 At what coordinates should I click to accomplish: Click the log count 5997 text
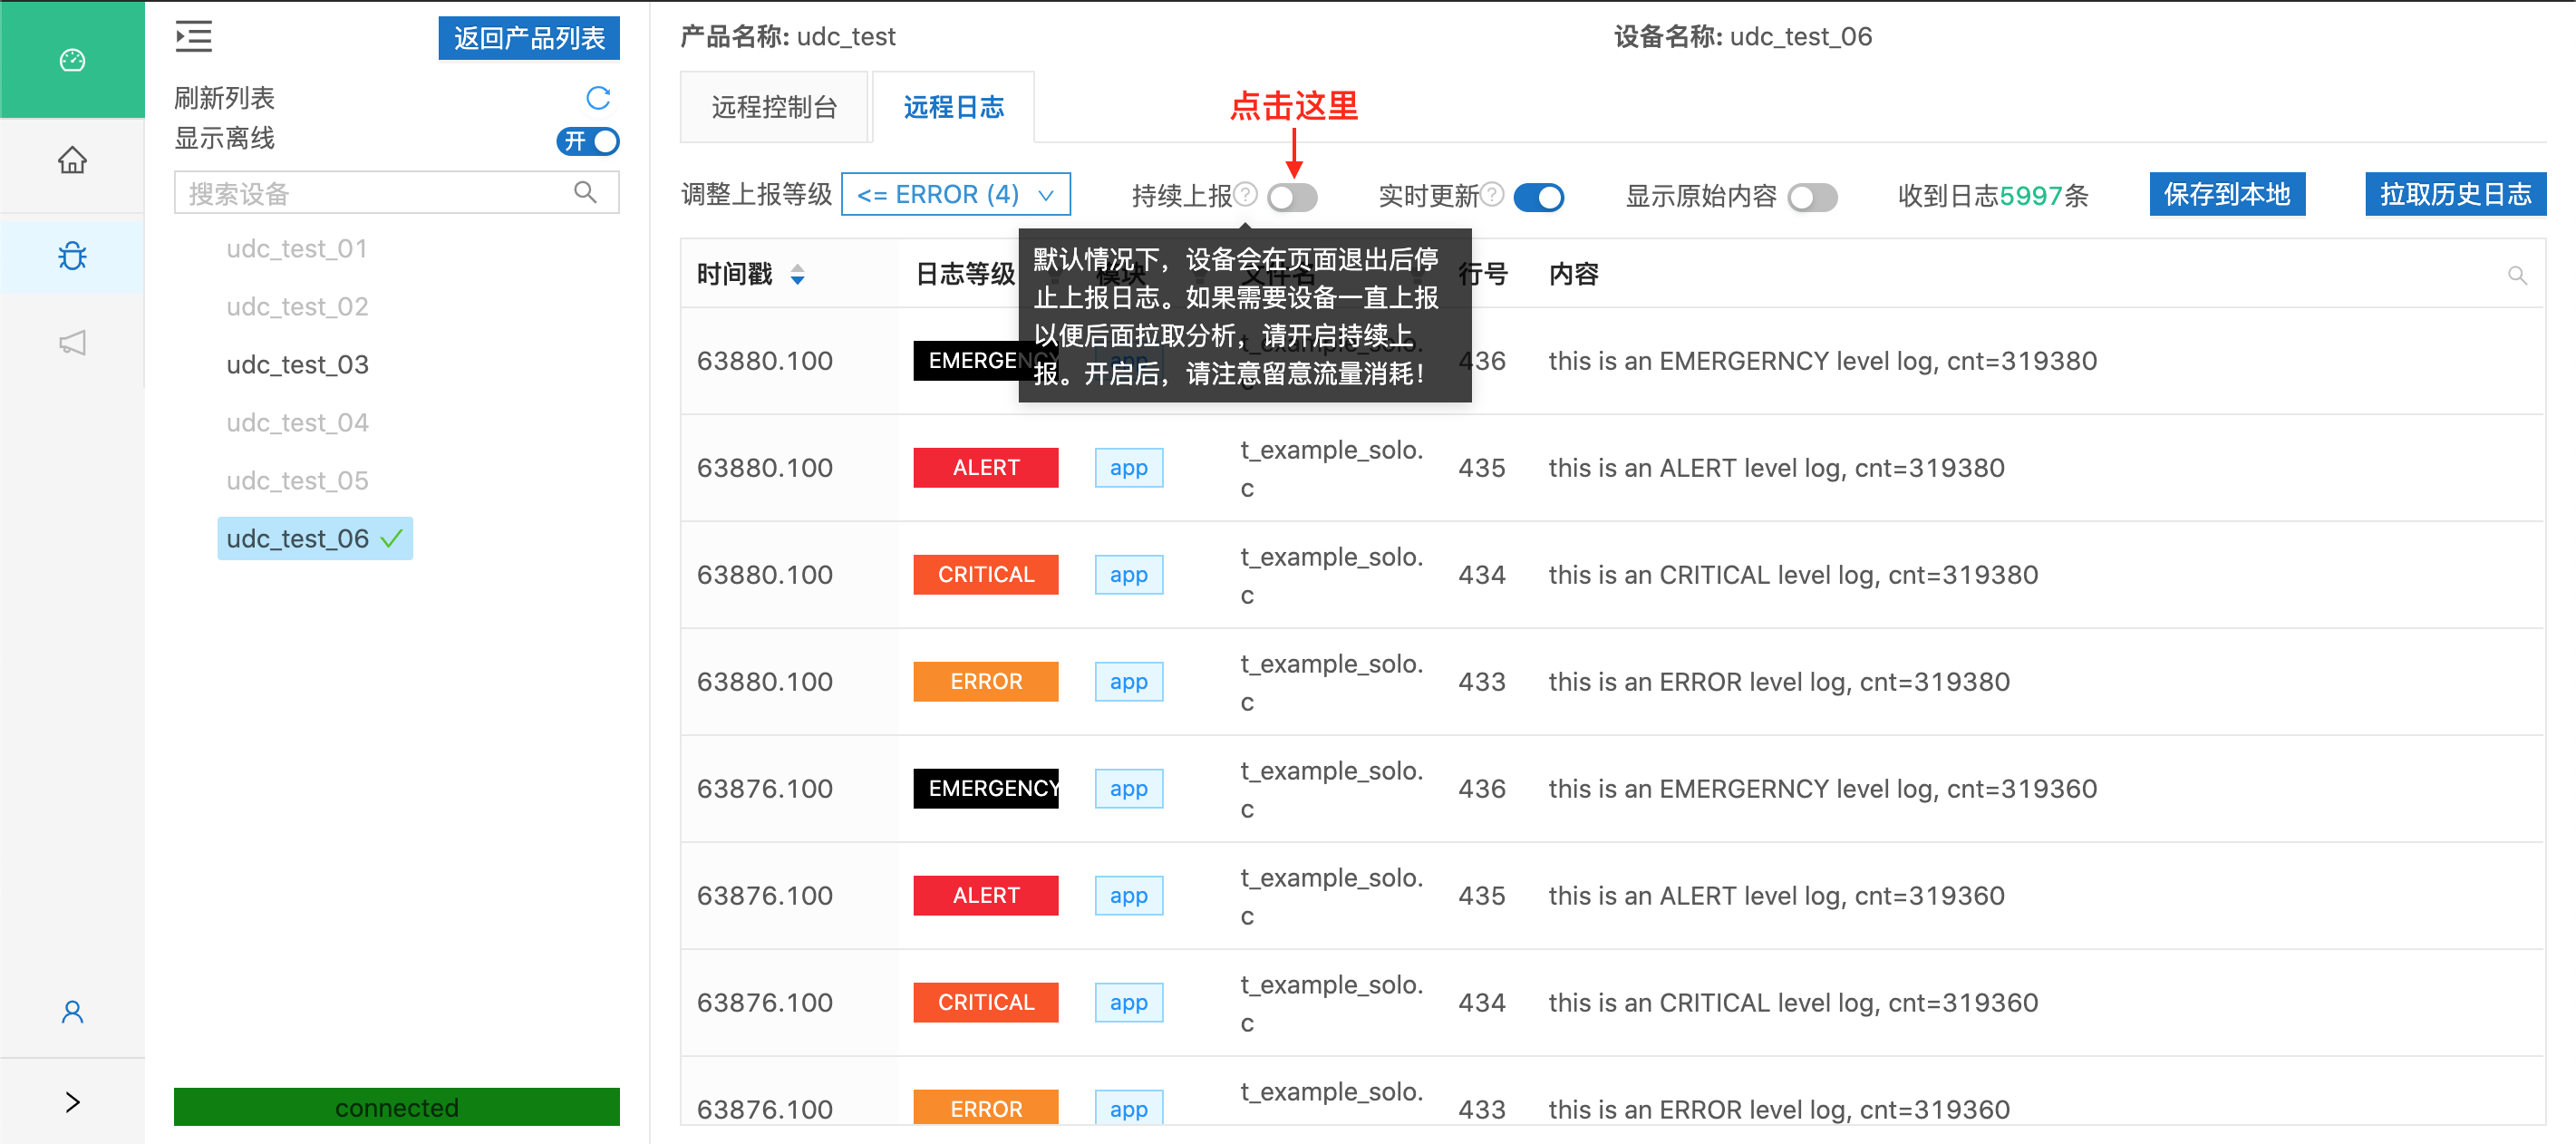[x=2031, y=196]
